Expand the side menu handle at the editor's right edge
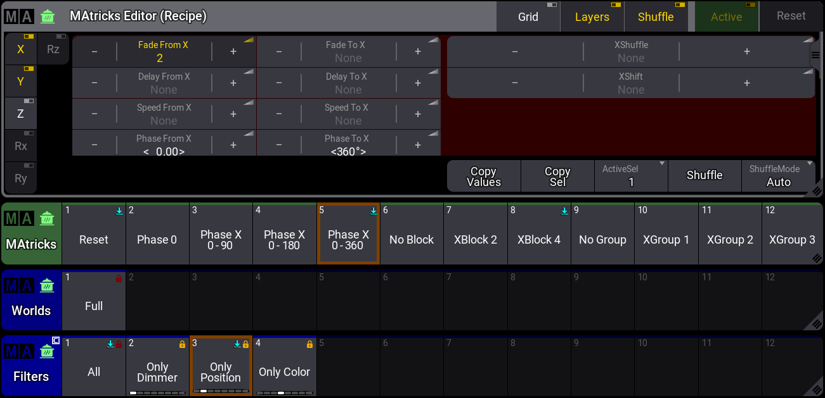The height and width of the screenshot is (398, 825). point(815,56)
